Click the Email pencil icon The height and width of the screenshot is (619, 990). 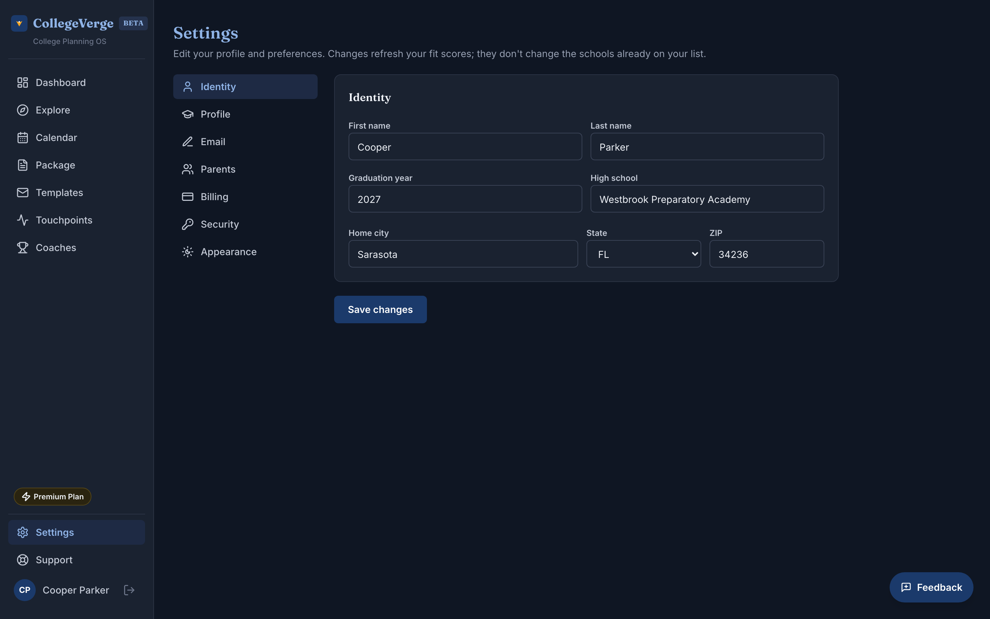pyautogui.click(x=187, y=142)
